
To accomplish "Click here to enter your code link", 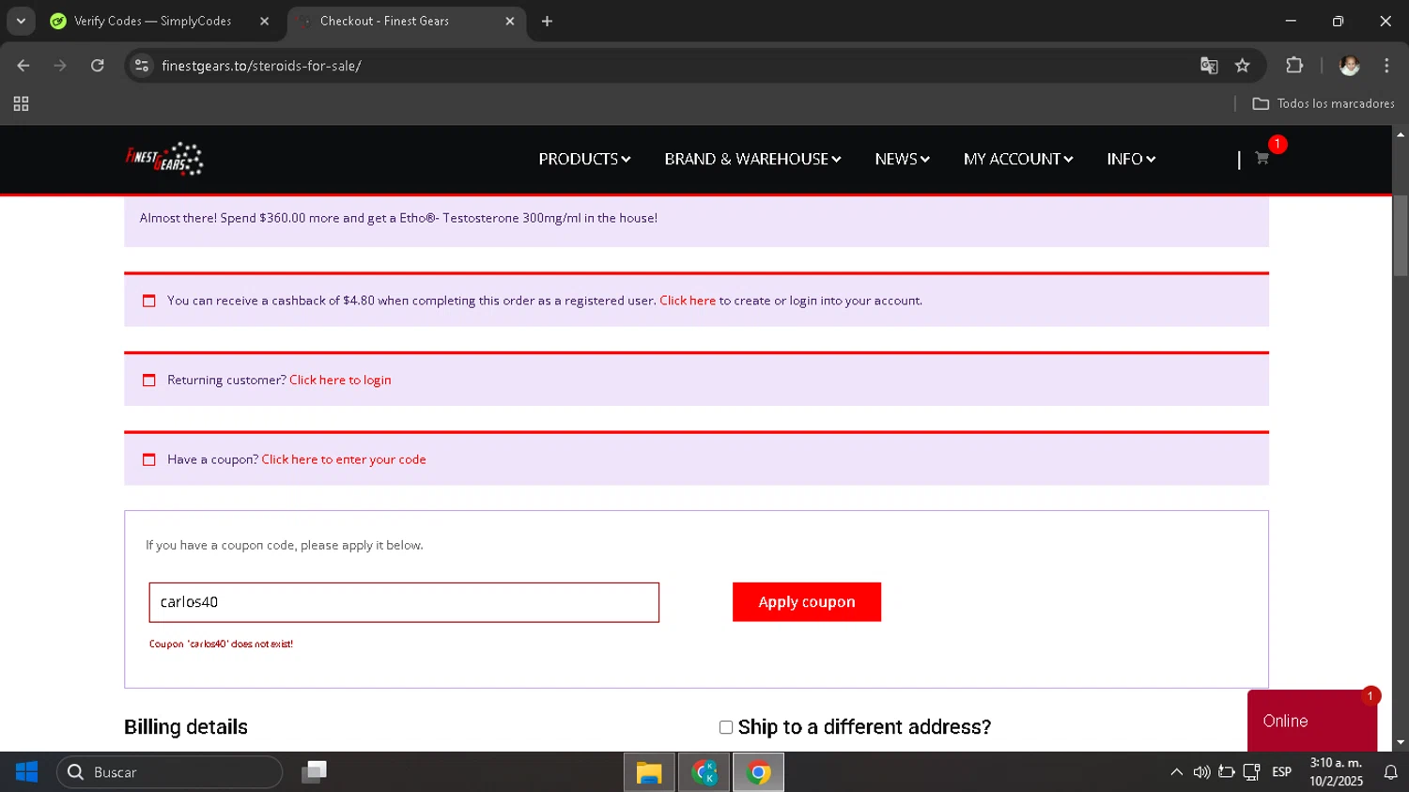I will click(344, 459).
